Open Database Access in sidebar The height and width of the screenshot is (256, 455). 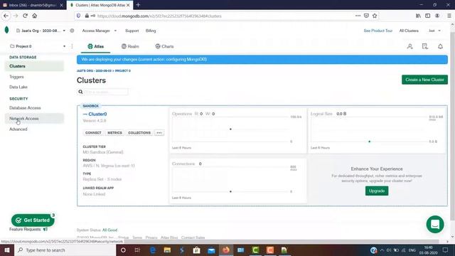[x=25, y=107]
